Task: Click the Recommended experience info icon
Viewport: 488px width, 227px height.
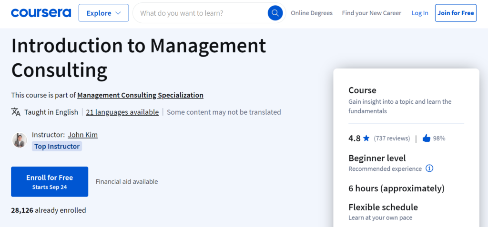Action: coord(429,168)
